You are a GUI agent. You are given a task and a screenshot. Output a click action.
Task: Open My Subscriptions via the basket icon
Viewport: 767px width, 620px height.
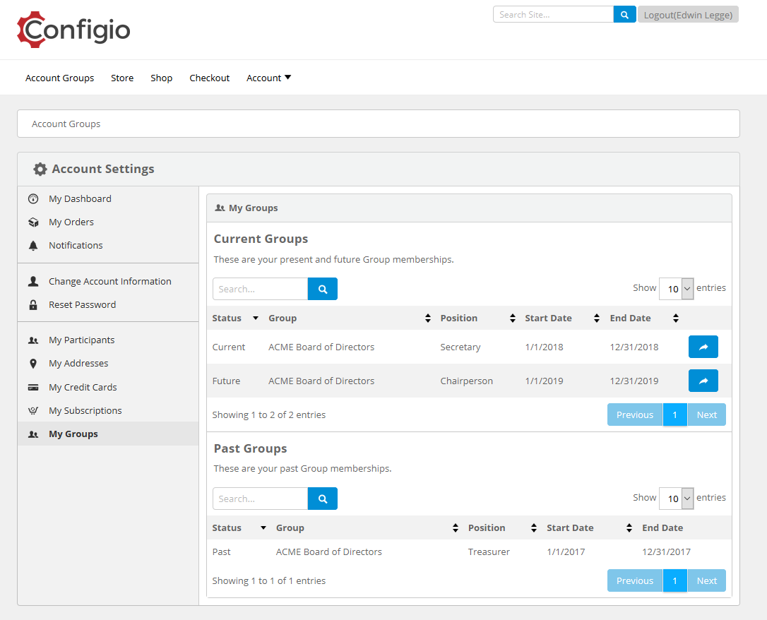(x=32, y=410)
